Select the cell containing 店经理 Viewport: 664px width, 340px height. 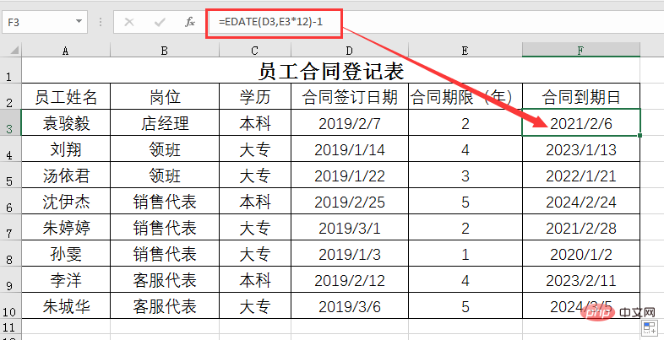pyautogui.click(x=165, y=122)
